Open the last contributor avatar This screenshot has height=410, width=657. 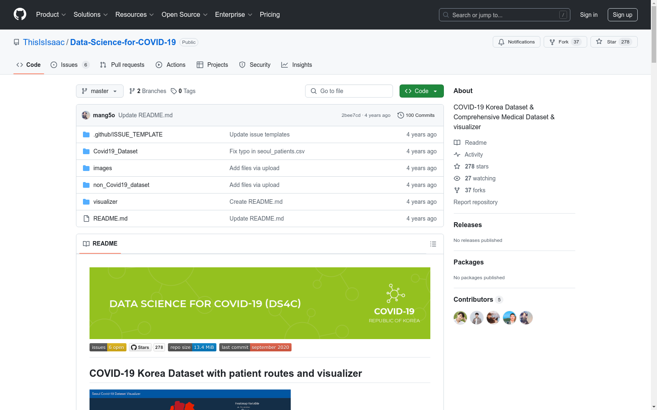[526, 318]
